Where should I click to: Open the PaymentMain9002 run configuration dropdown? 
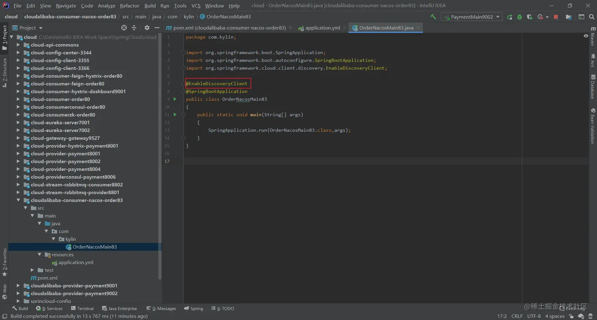[x=471, y=17]
